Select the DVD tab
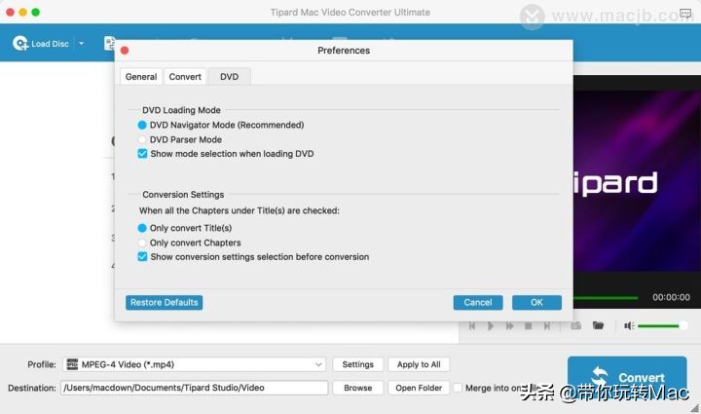701x414 pixels. pos(230,76)
